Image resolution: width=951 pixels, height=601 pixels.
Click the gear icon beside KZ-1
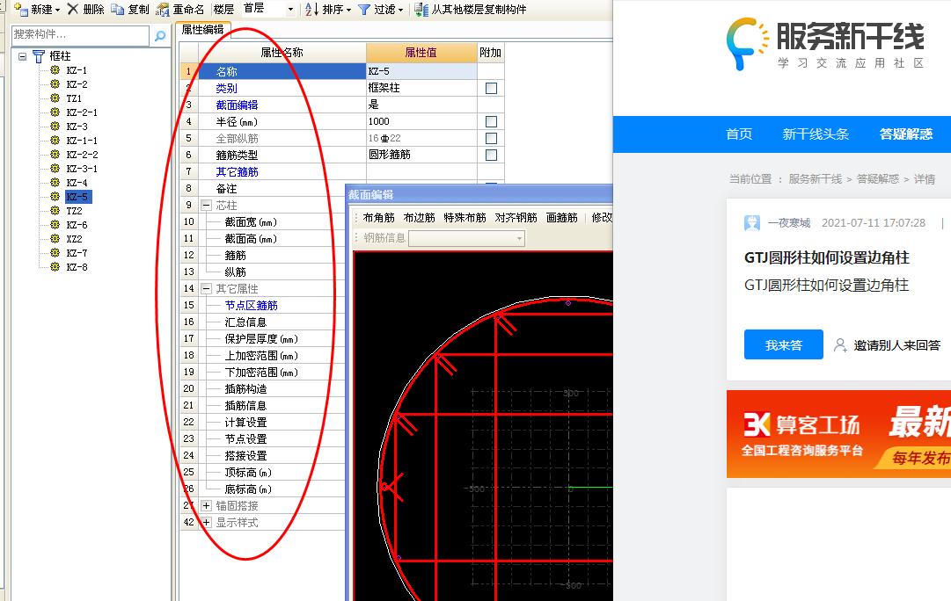click(55, 69)
